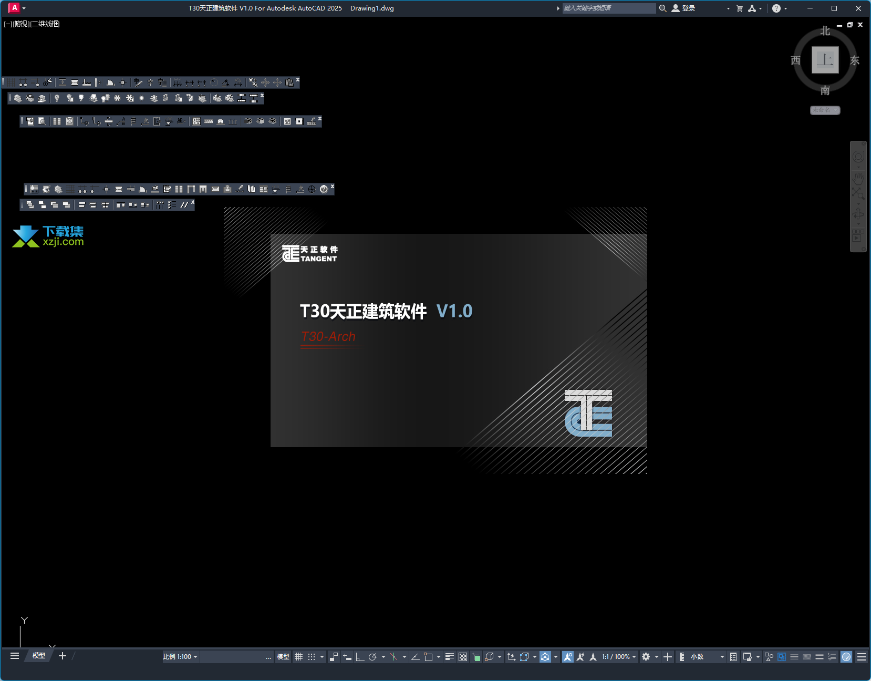Viewport: 871px width, 681px height.
Task: Toggle lineweight display in status bar
Action: (449, 657)
